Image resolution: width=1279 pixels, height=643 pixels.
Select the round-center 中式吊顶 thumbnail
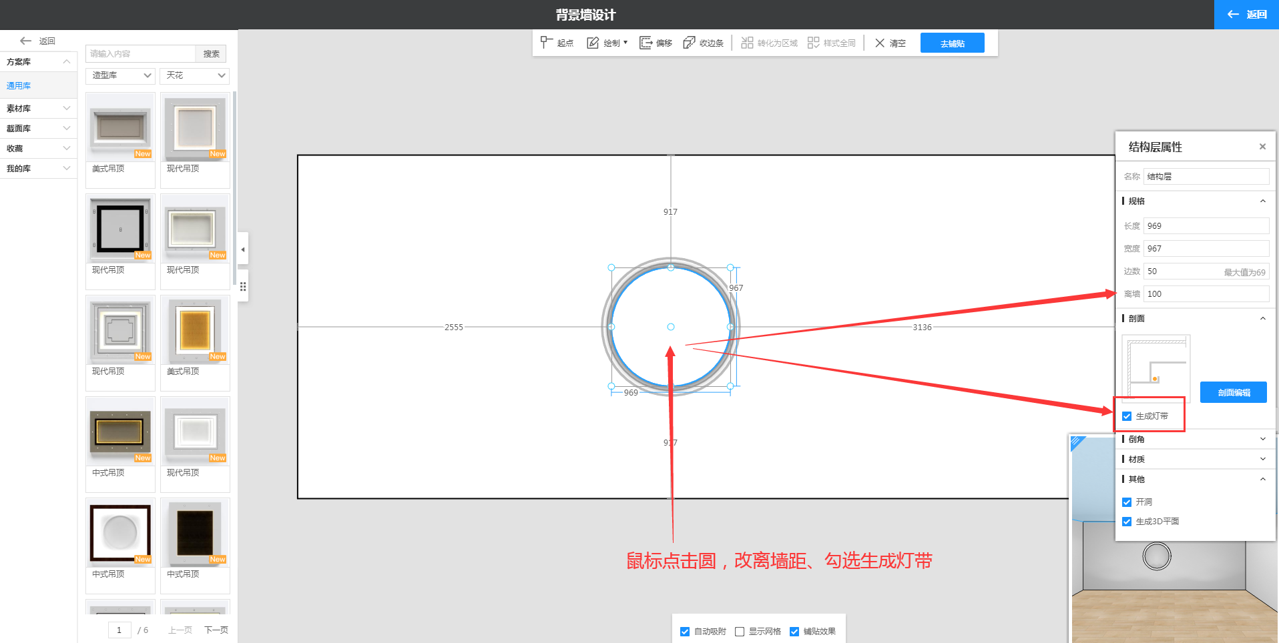120,532
